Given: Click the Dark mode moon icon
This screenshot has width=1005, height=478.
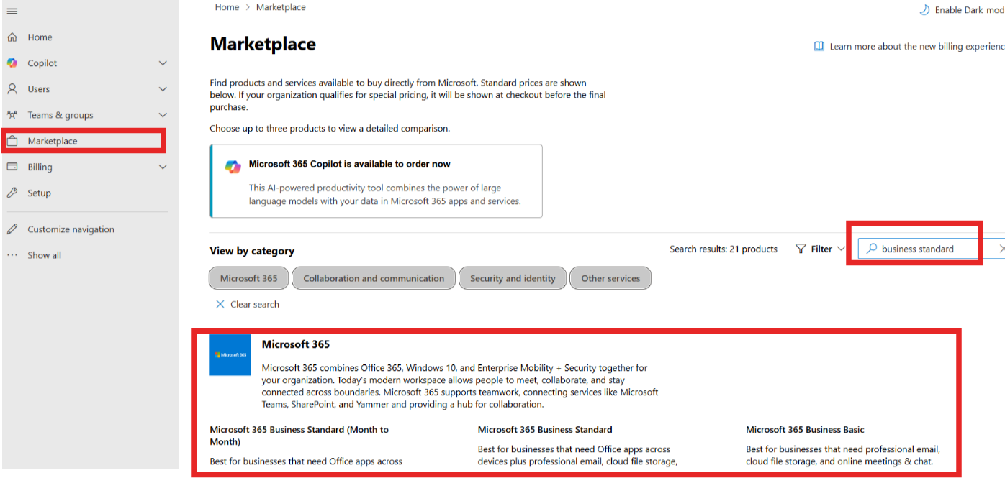Looking at the screenshot, I should click(924, 10).
